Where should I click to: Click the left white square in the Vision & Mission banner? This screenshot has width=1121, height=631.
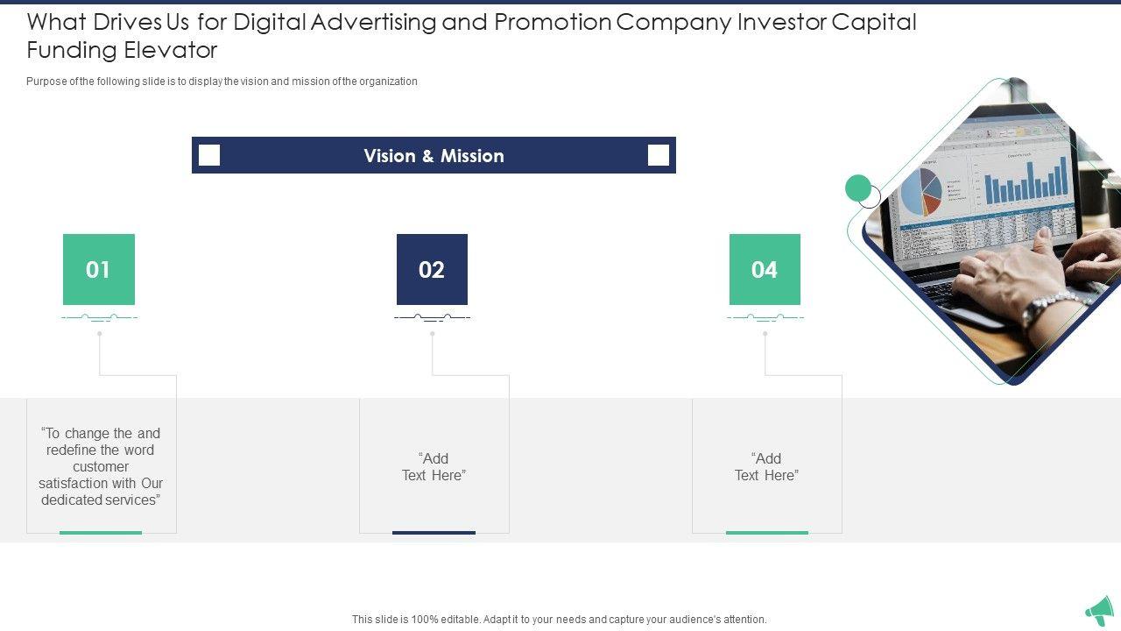click(209, 155)
